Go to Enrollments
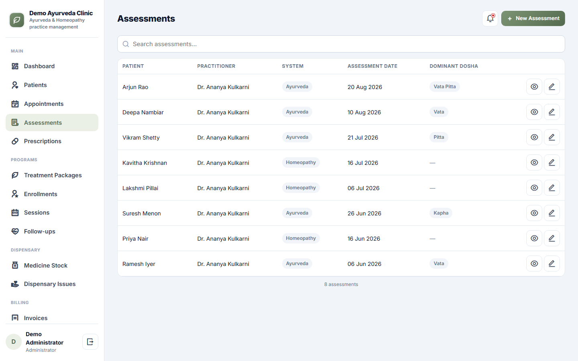The image size is (578, 361). 52,194
